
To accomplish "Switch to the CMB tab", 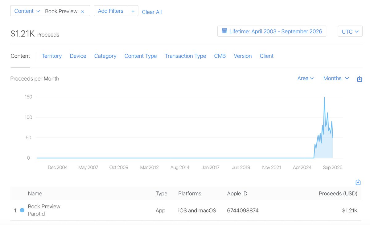I will coord(220,56).
